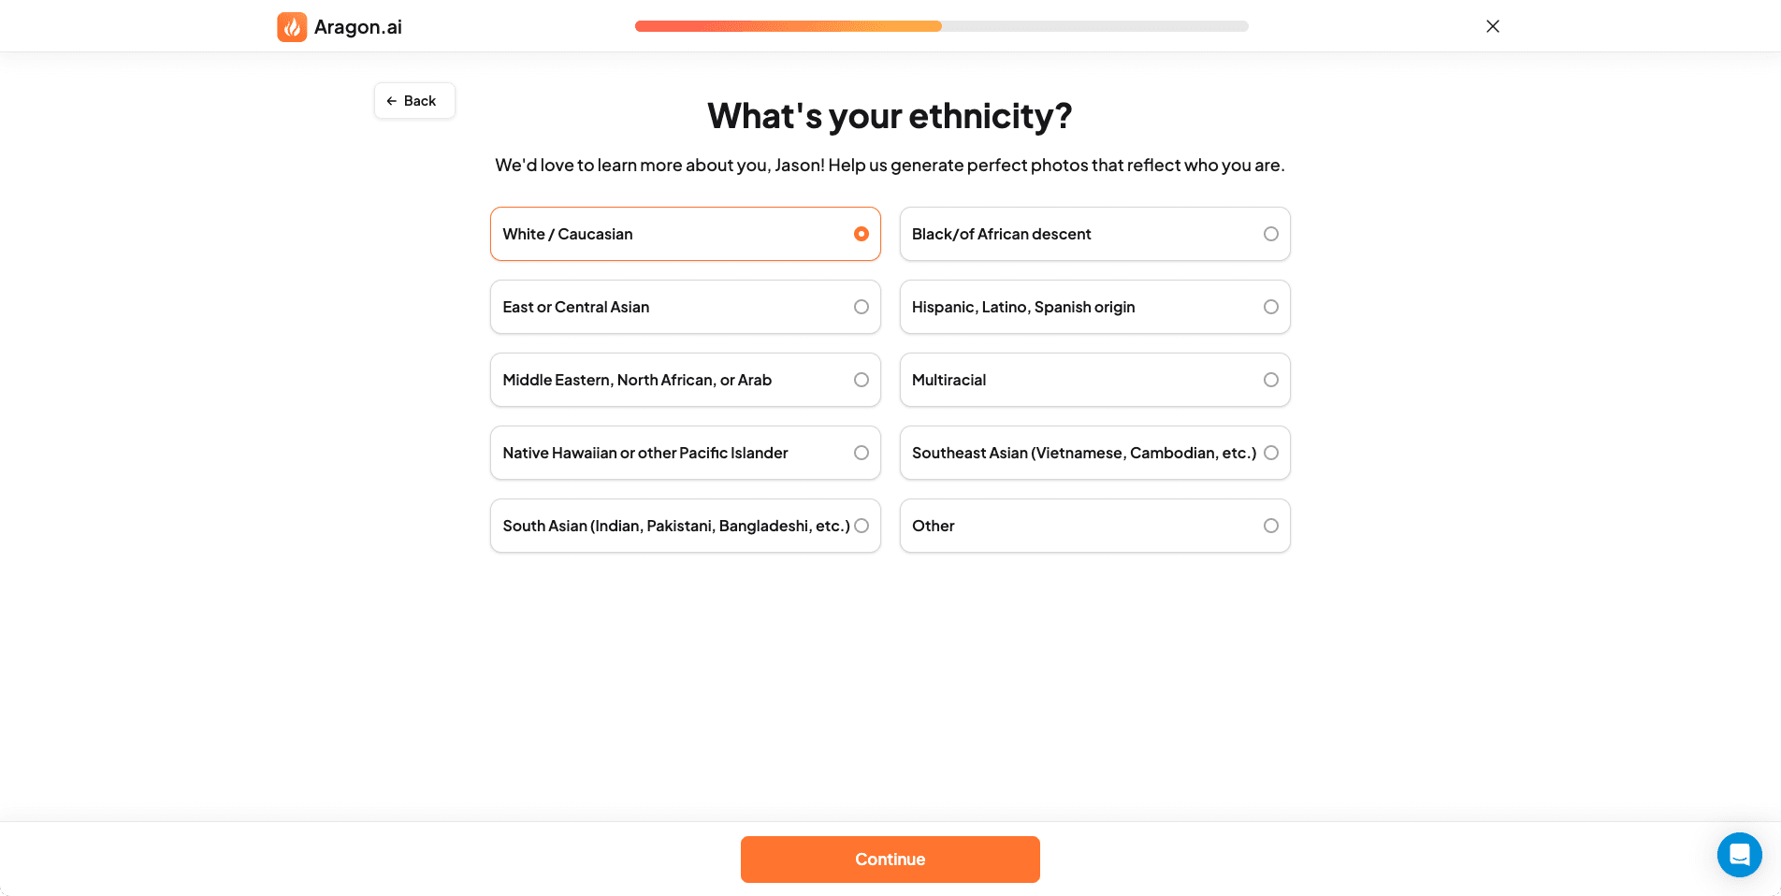Choose Southeast Asian (Vietnamese, Cambodian, etc.)

(1094, 453)
